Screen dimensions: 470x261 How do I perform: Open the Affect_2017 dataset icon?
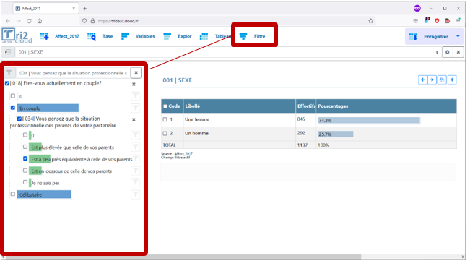[44, 36]
